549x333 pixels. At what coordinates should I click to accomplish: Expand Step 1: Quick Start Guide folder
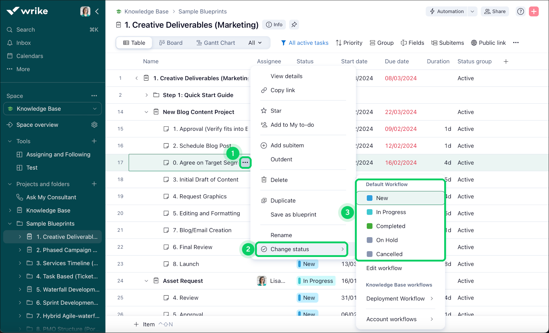[147, 95]
